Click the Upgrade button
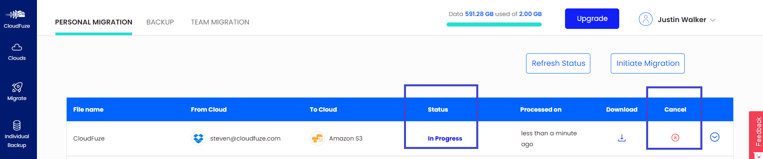The height and width of the screenshot is (159, 763). [592, 18]
